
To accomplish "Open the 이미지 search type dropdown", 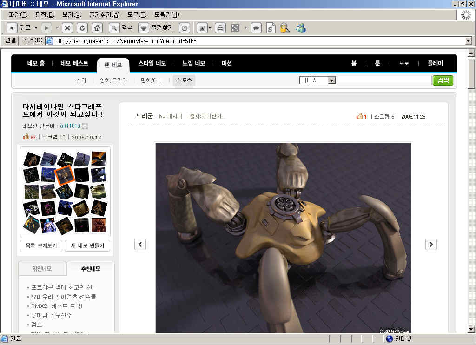I will tap(332, 80).
